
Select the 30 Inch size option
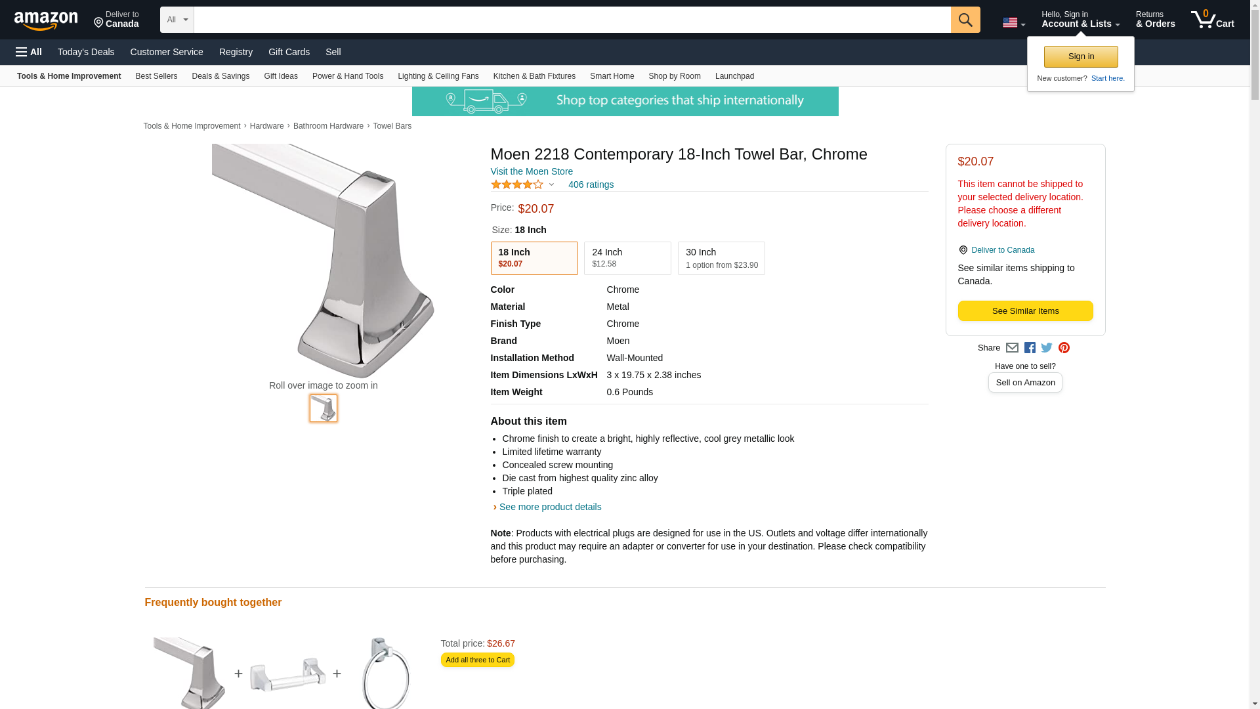[721, 258]
